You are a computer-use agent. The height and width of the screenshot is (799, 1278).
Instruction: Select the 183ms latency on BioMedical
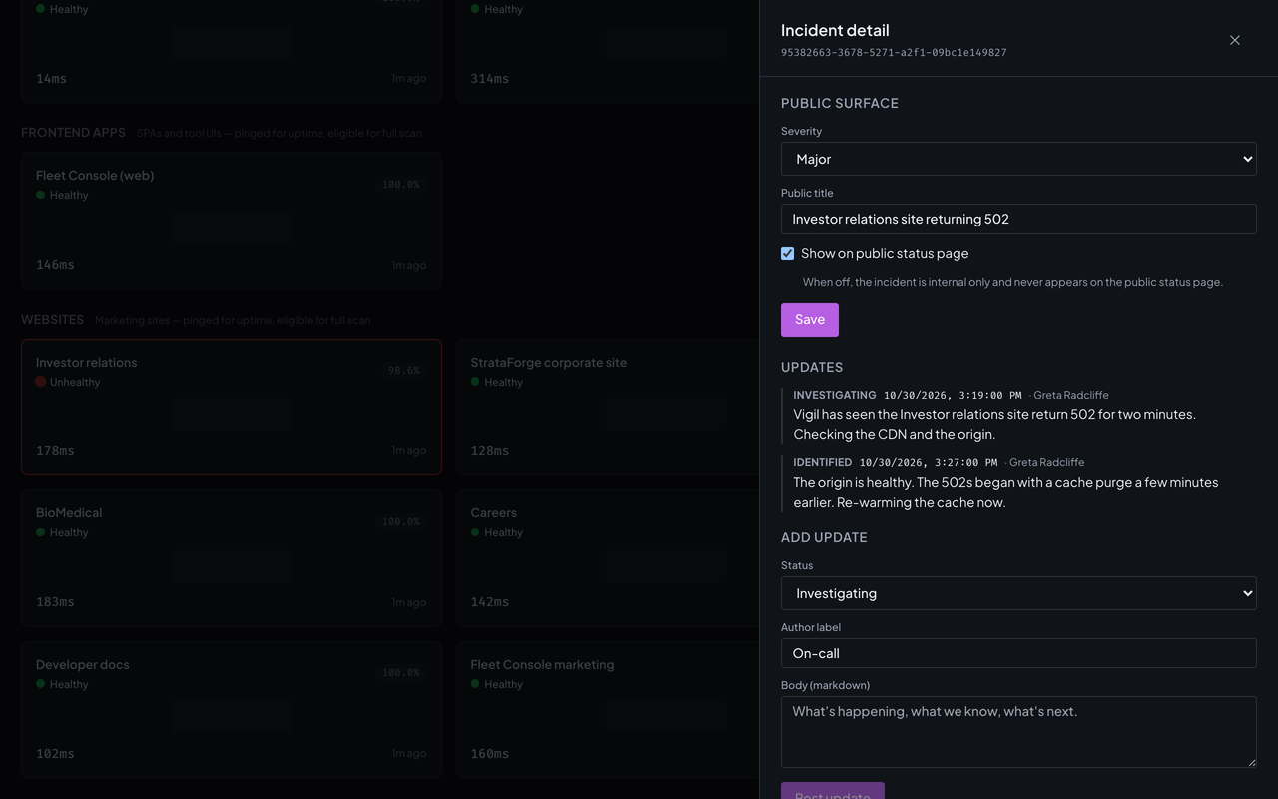(55, 602)
